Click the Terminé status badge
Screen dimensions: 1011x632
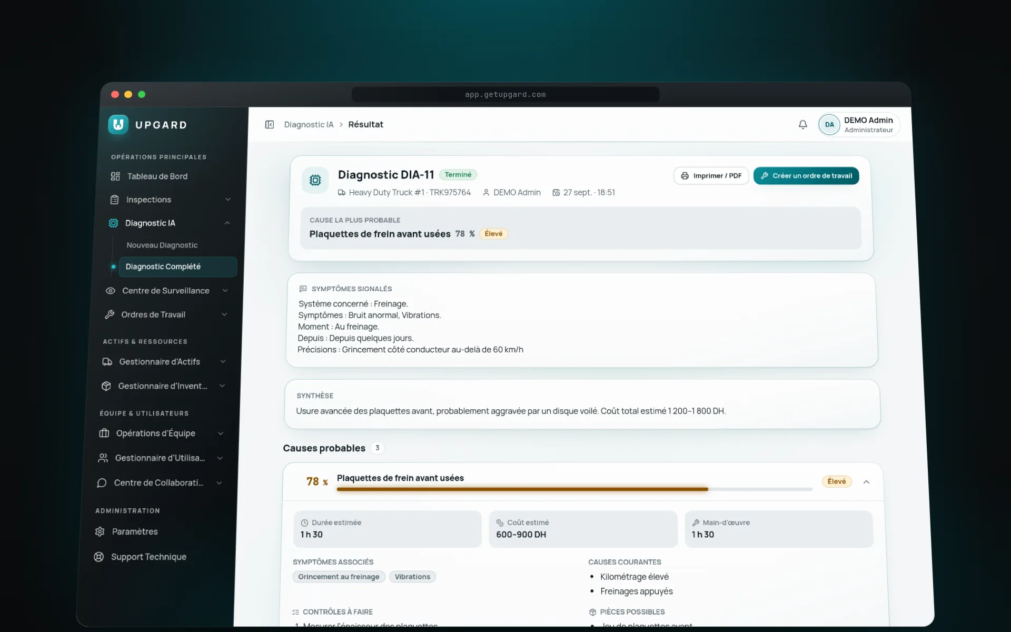tap(458, 175)
